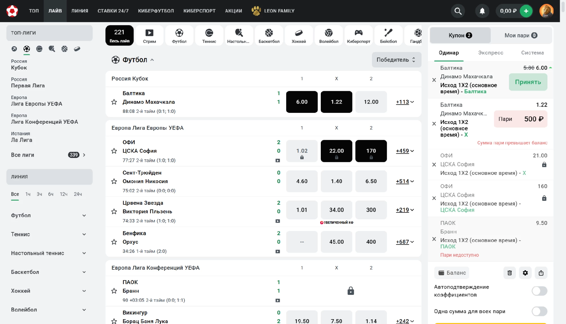
Task: Add Балтика match to favorites
Action: pyautogui.click(x=114, y=102)
